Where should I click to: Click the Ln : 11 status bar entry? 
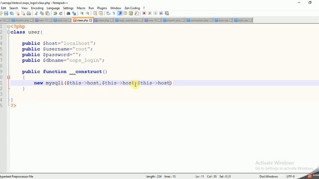pyautogui.click(x=199, y=177)
